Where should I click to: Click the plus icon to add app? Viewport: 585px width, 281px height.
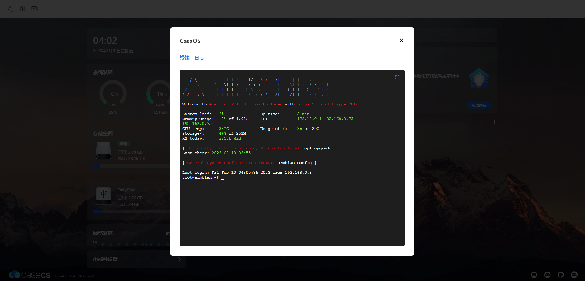pos(494,122)
